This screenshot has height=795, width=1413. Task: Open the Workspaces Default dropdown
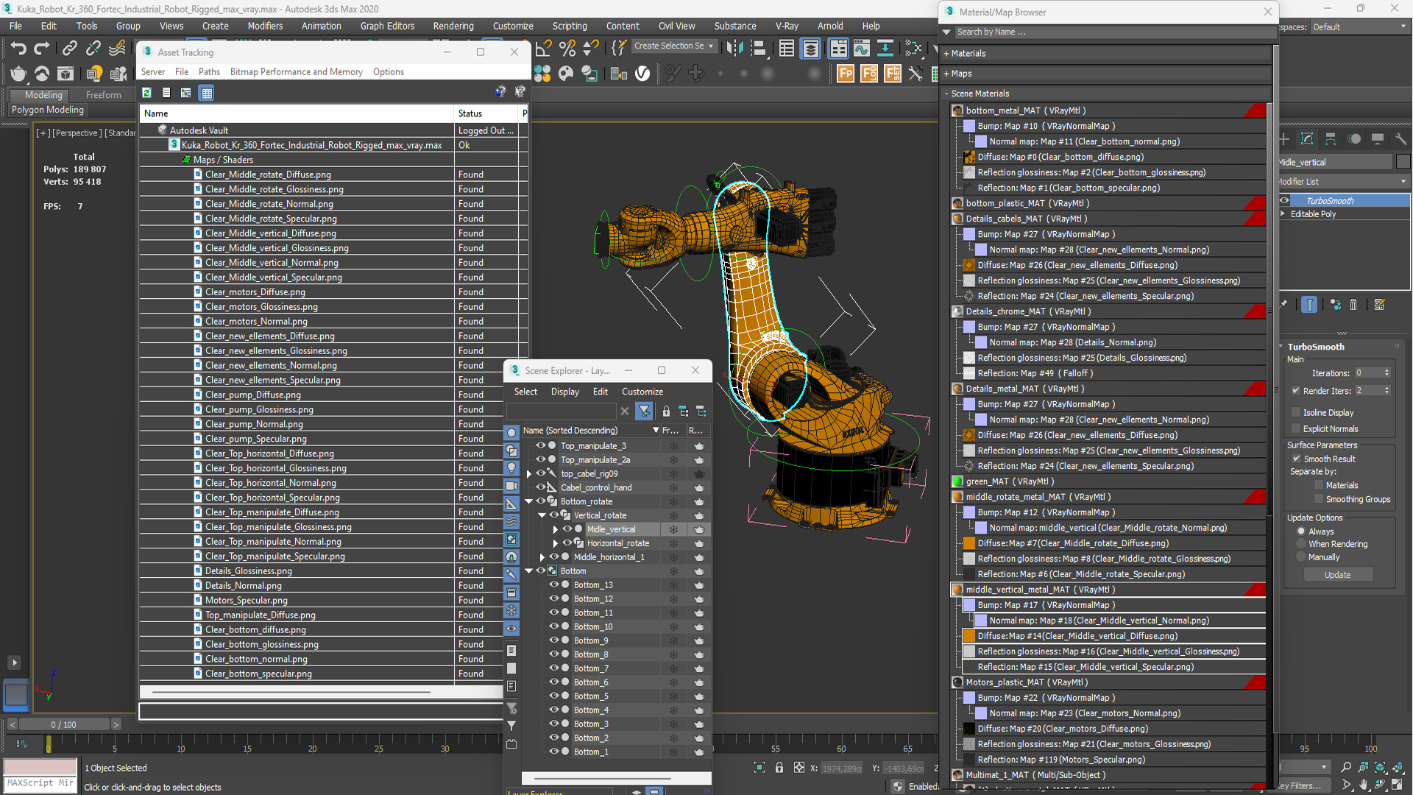coord(1359,27)
